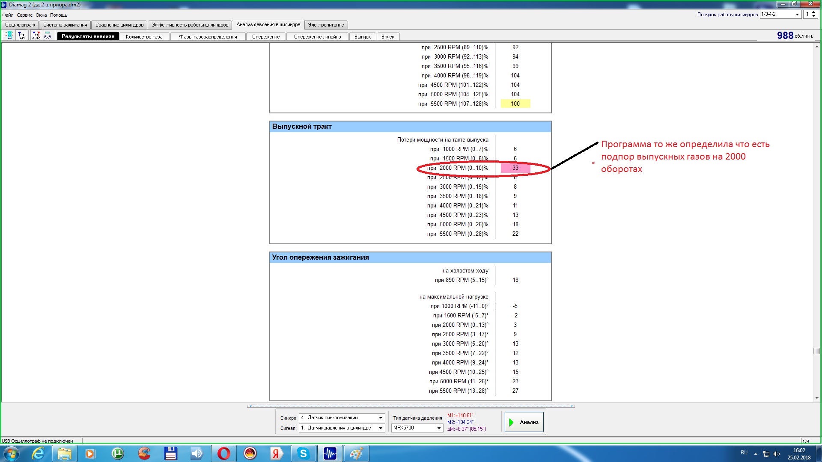822x462 pixels.
Task: Open the Опережение линейно sub-tab
Action: (318, 37)
